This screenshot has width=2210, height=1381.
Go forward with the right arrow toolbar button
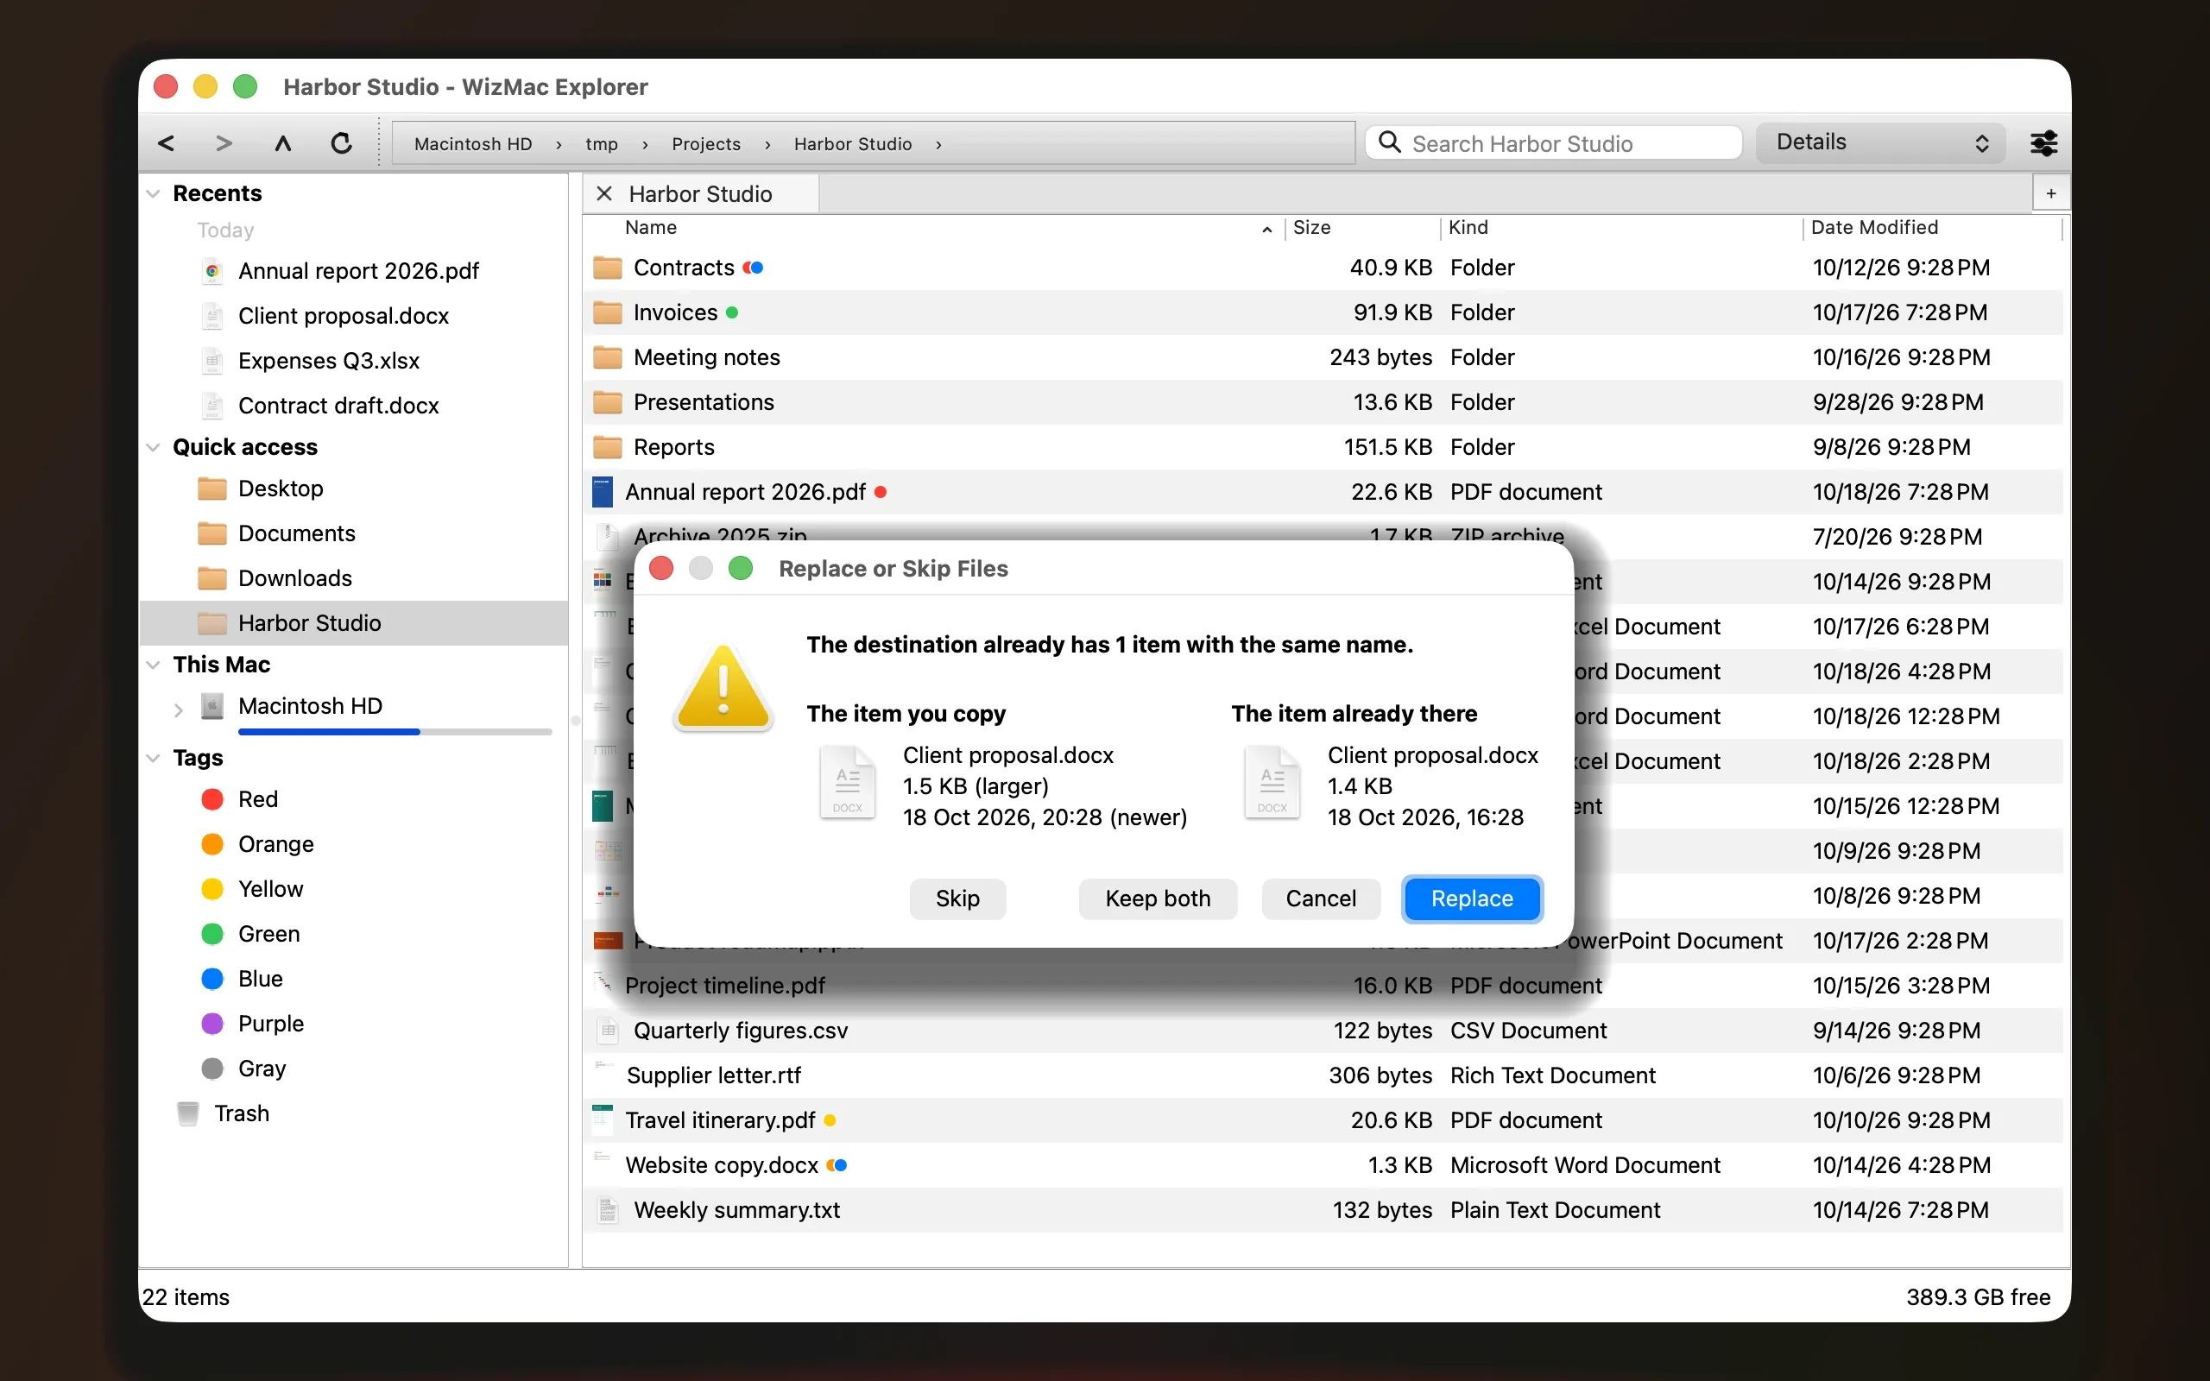224,143
